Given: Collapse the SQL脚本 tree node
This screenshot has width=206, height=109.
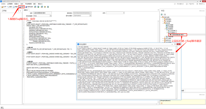Looking at the screenshot, I should pos(167,33).
